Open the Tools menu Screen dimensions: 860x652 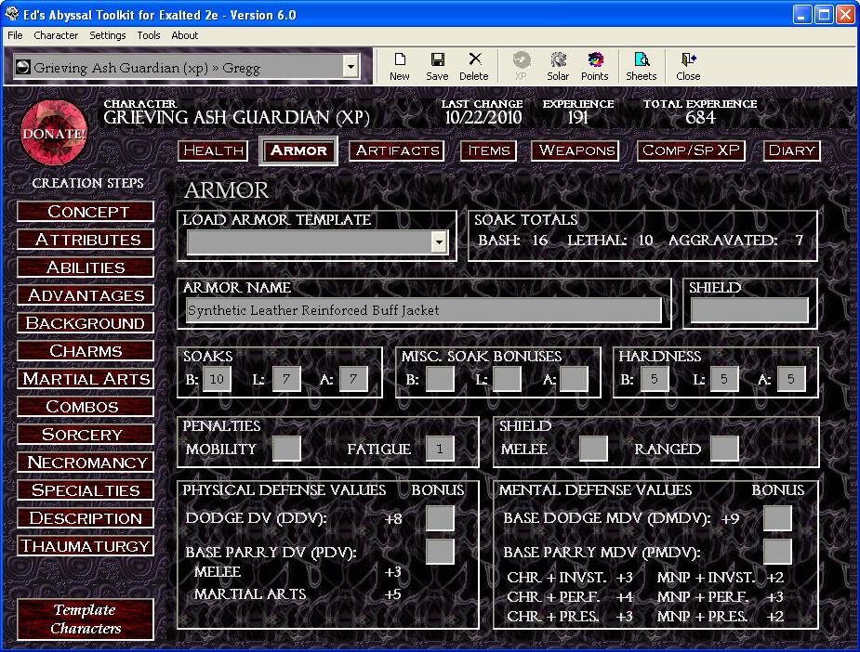[149, 35]
